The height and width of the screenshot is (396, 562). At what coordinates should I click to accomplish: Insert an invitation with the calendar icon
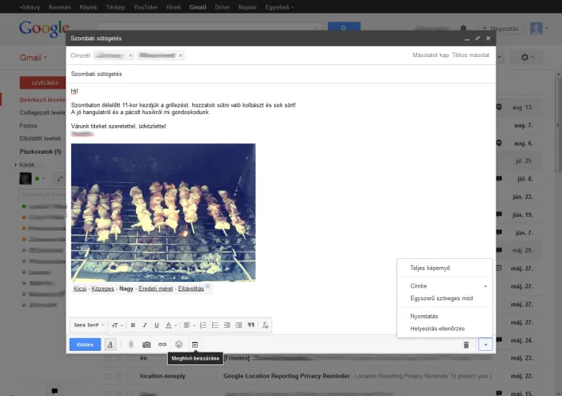coord(195,345)
